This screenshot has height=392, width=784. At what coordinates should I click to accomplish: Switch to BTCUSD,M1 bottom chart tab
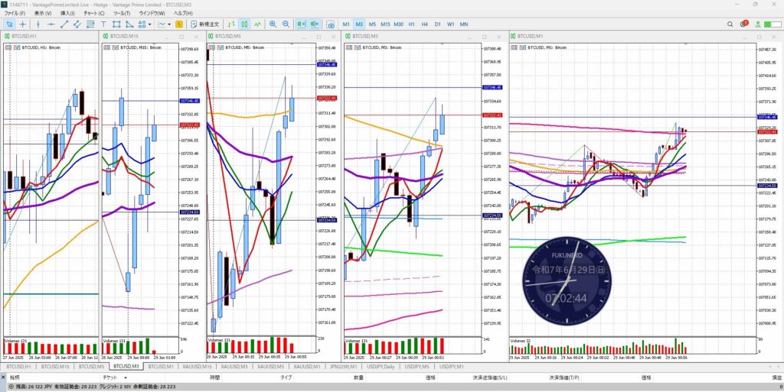click(160, 367)
